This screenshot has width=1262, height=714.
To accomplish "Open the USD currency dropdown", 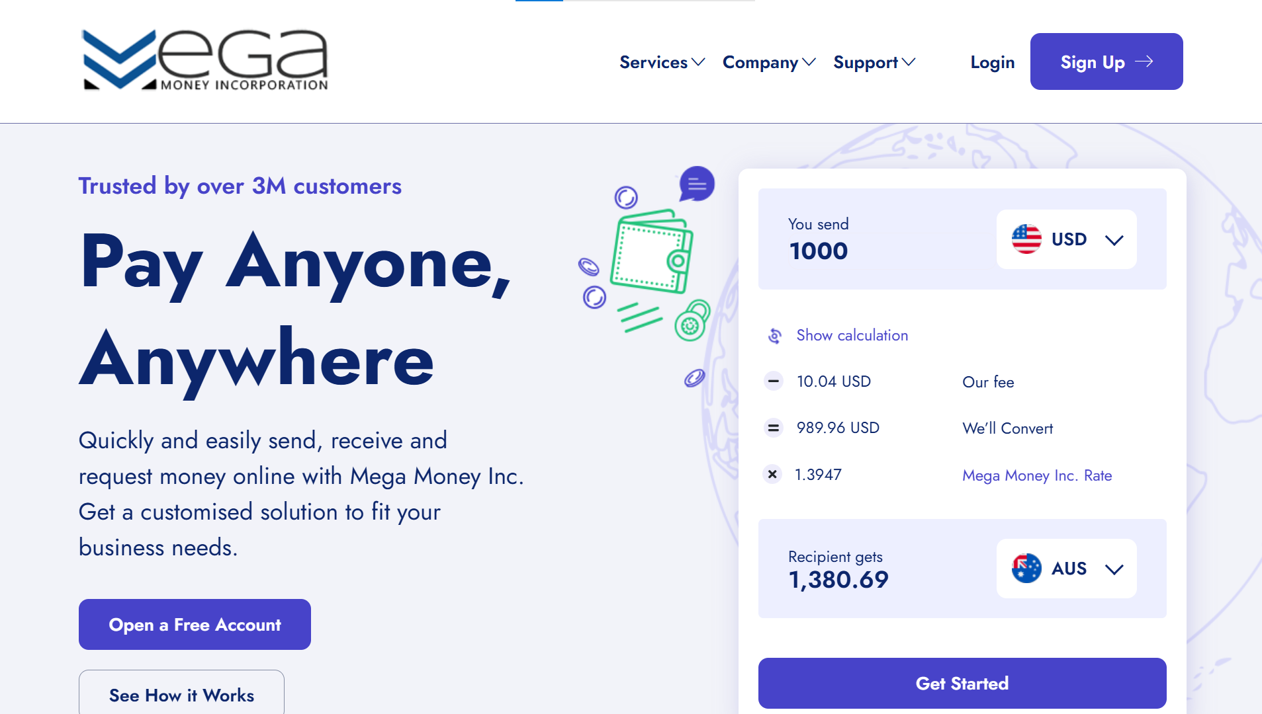I will (x=1066, y=239).
